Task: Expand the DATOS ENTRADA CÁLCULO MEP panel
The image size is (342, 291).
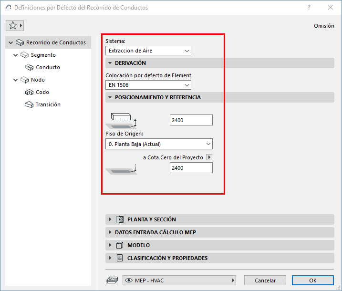Action: tap(110, 232)
